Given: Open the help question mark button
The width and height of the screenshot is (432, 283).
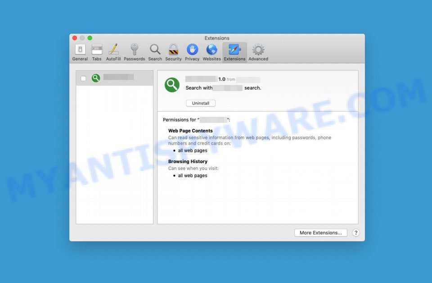Looking at the screenshot, I should pyautogui.click(x=355, y=233).
